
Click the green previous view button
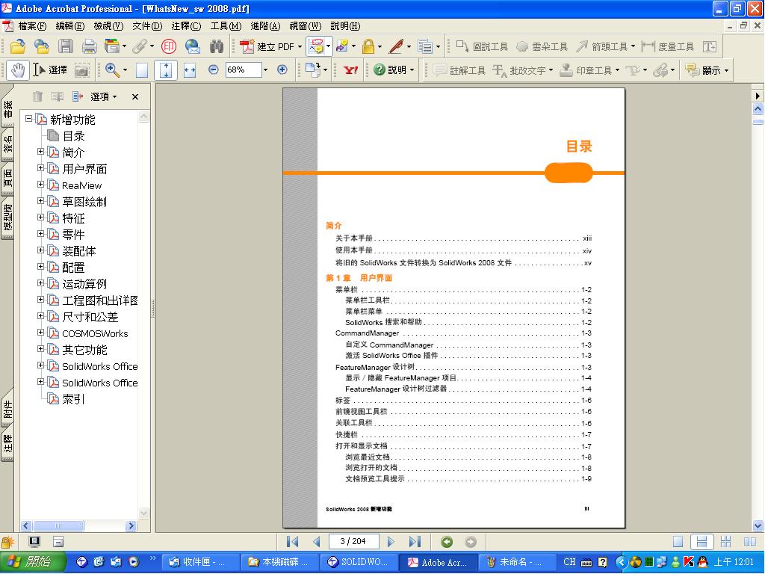(447, 541)
